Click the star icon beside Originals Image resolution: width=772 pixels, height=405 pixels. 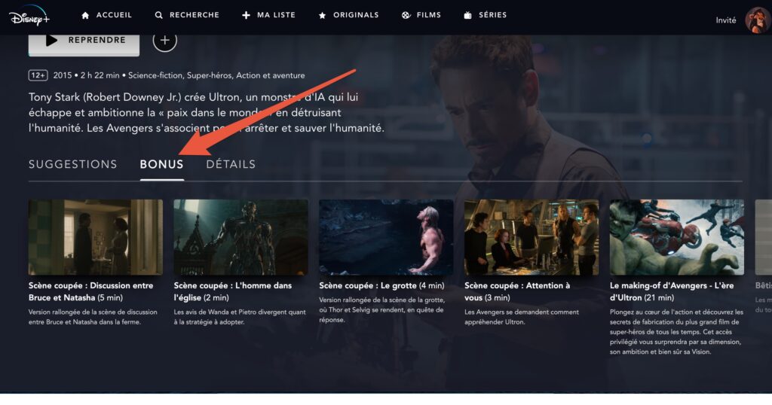click(322, 15)
